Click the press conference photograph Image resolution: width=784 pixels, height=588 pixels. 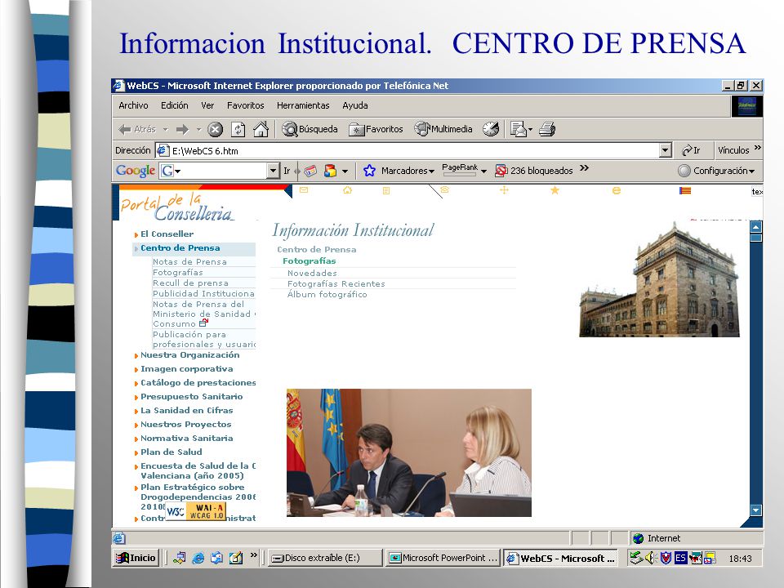pyautogui.click(x=409, y=453)
